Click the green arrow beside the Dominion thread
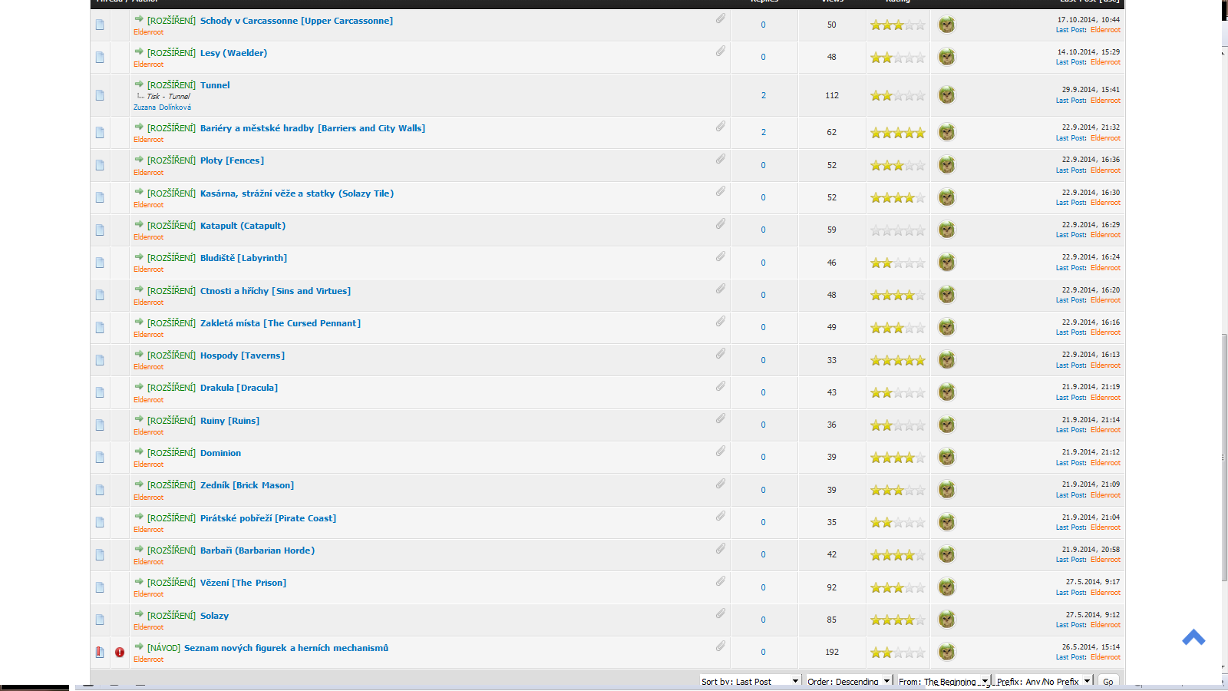This screenshot has width=1228, height=691. point(139,452)
